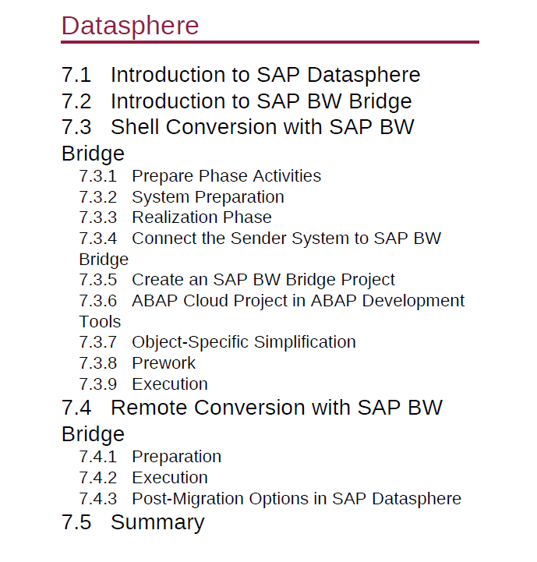The height and width of the screenshot is (562, 537).
Task: Open 7.3.4 Connect the Sender System entry
Action: (260, 249)
